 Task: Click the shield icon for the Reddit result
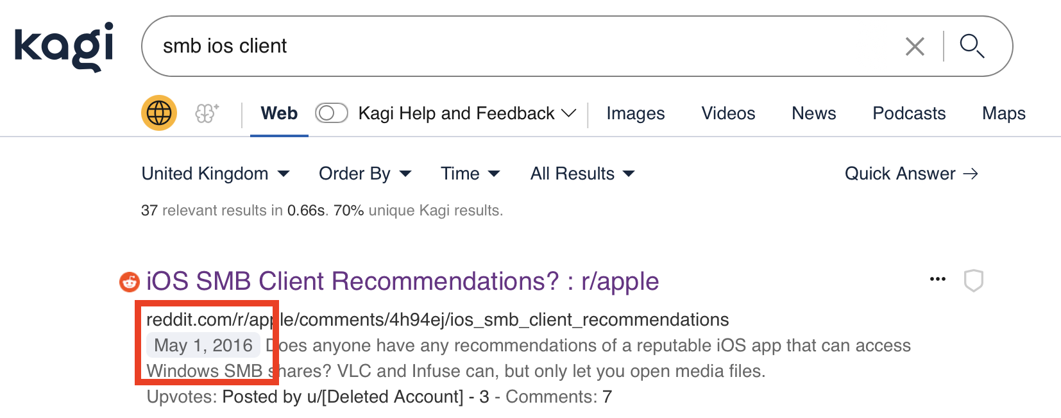(x=973, y=280)
